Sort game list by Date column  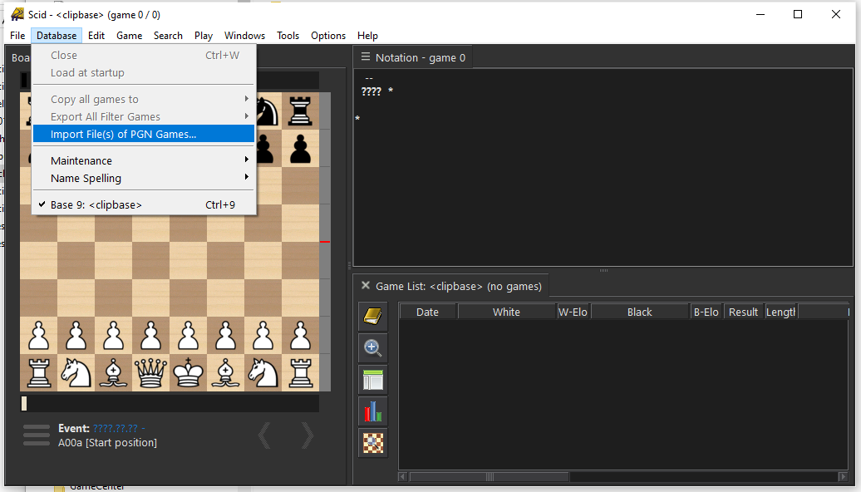[x=427, y=312]
